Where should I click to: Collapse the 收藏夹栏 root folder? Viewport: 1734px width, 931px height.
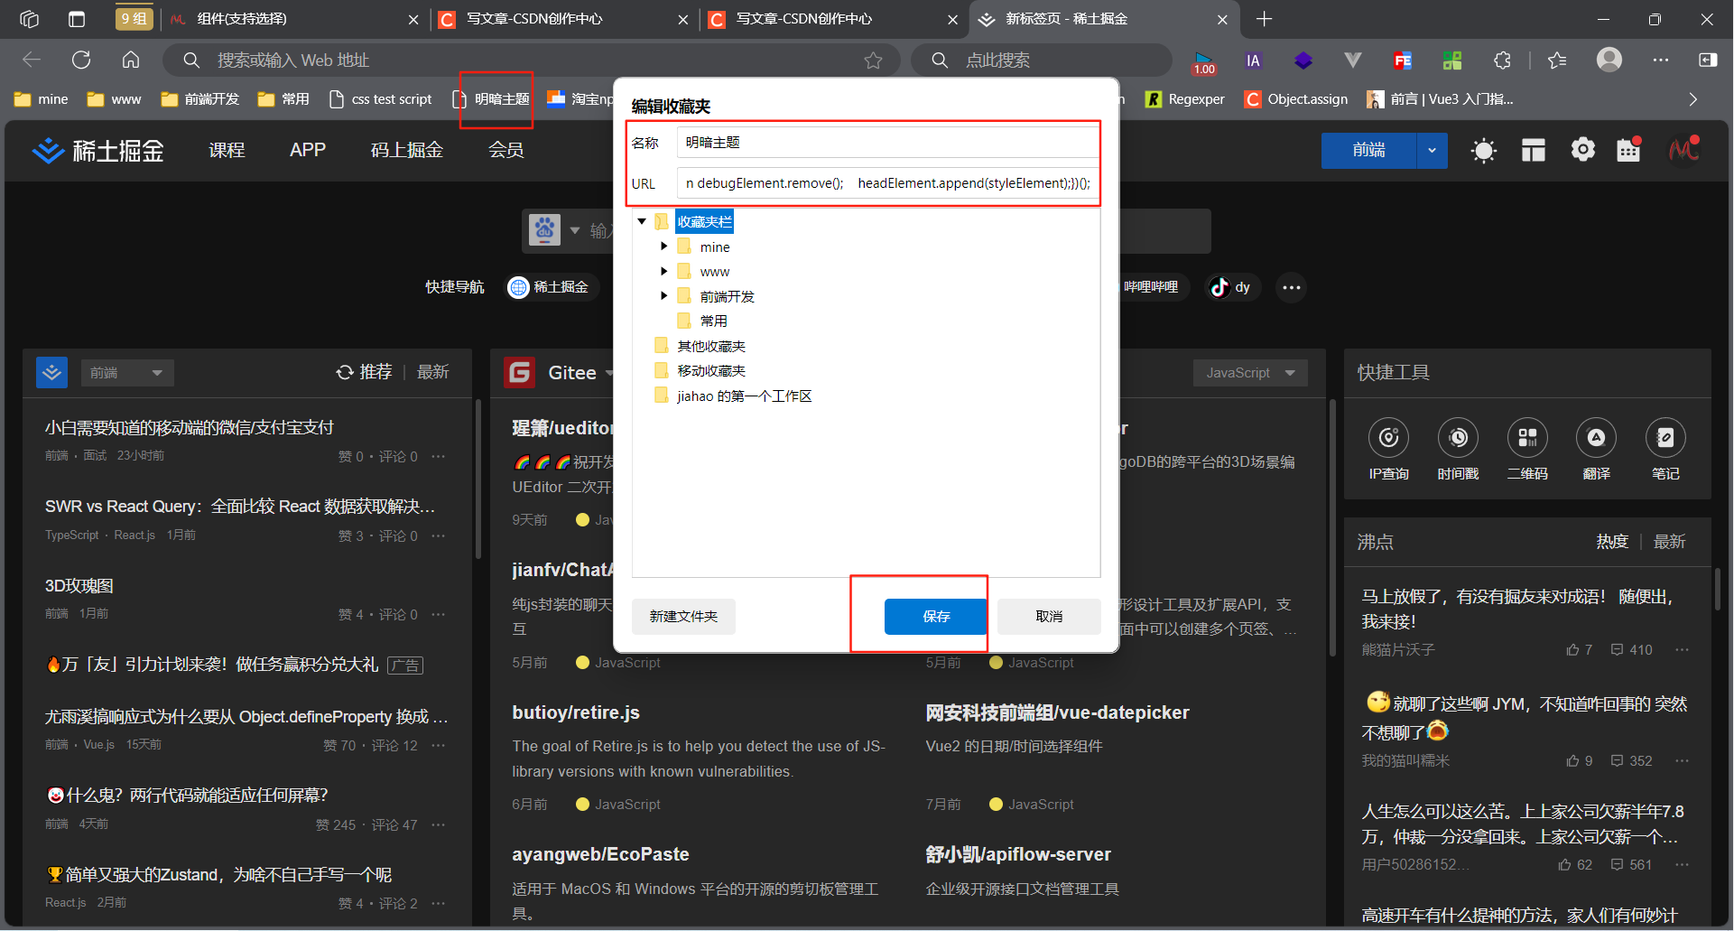(x=642, y=221)
